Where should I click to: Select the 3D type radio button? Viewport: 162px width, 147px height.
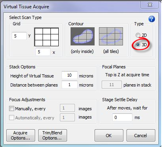pyautogui.click(x=138, y=45)
